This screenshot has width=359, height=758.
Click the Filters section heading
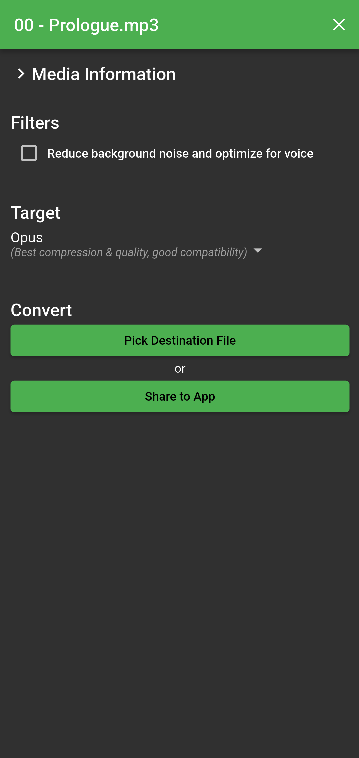coord(35,123)
